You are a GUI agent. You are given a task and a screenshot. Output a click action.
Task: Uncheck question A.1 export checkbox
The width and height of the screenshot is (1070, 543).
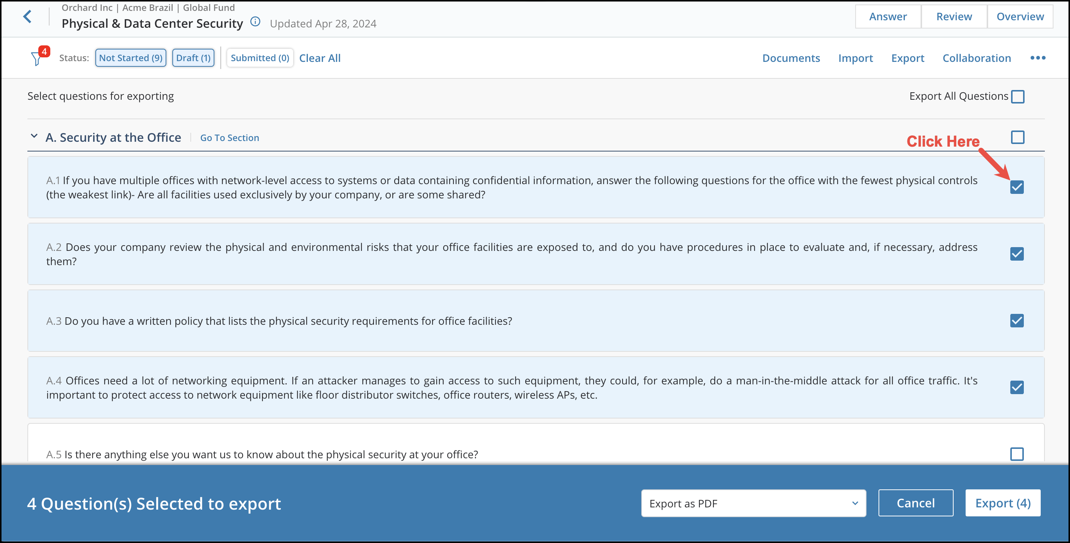tap(1016, 187)
